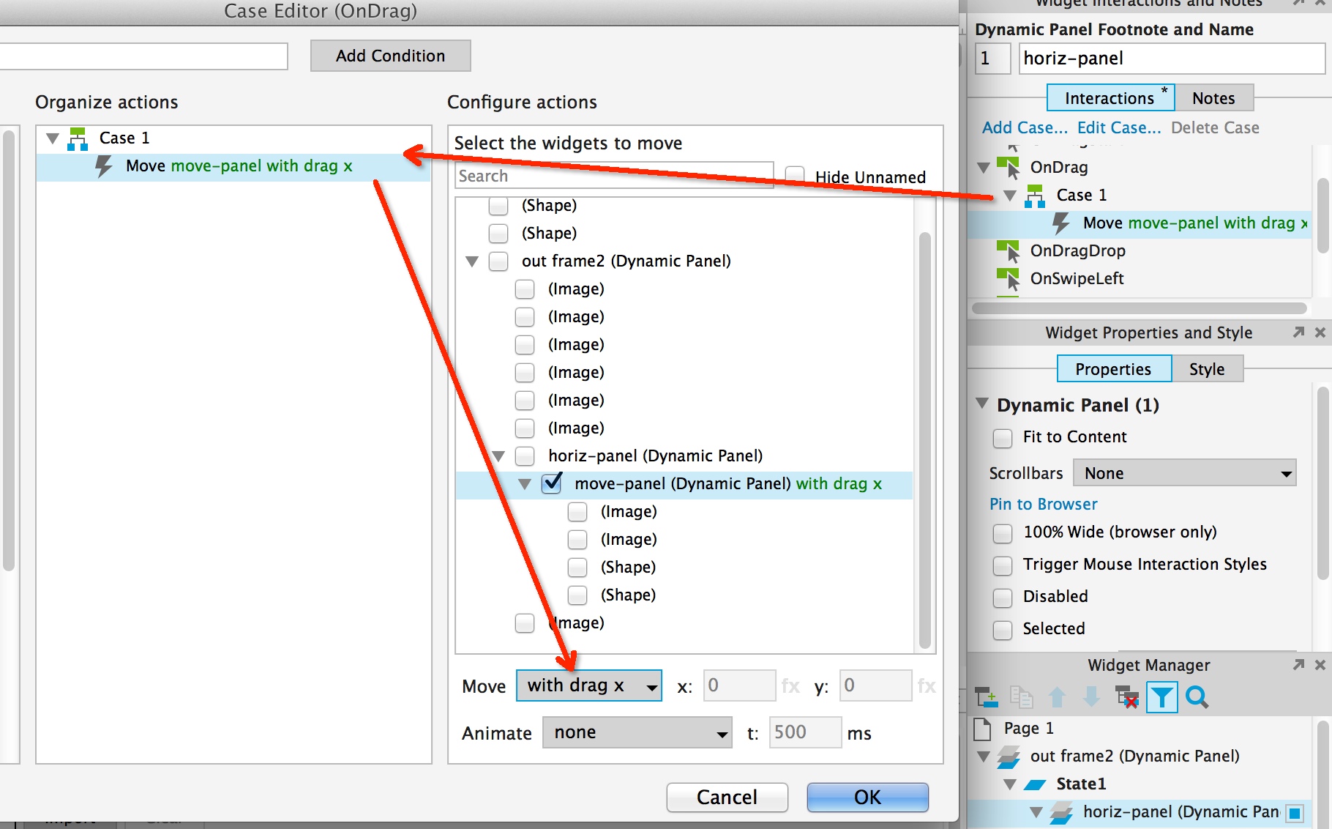Click the Widget Manager search magnifier icon

click(1197, 697)
